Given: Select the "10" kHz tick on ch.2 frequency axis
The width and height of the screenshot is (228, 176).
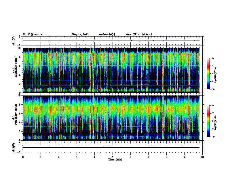Looking at the screenshot, I should tap(19, 95).
